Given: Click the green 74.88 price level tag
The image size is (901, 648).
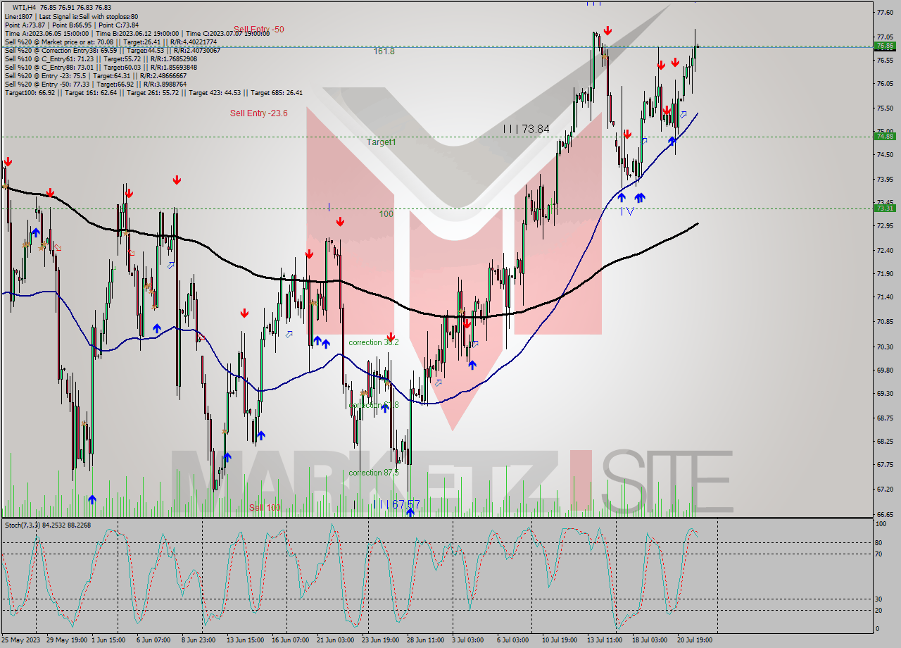Looking at the screenshot, I should click(885, 137).
